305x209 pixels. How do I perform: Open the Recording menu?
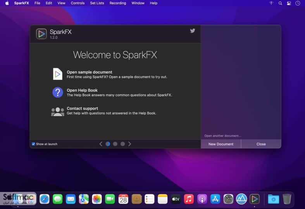118,3
